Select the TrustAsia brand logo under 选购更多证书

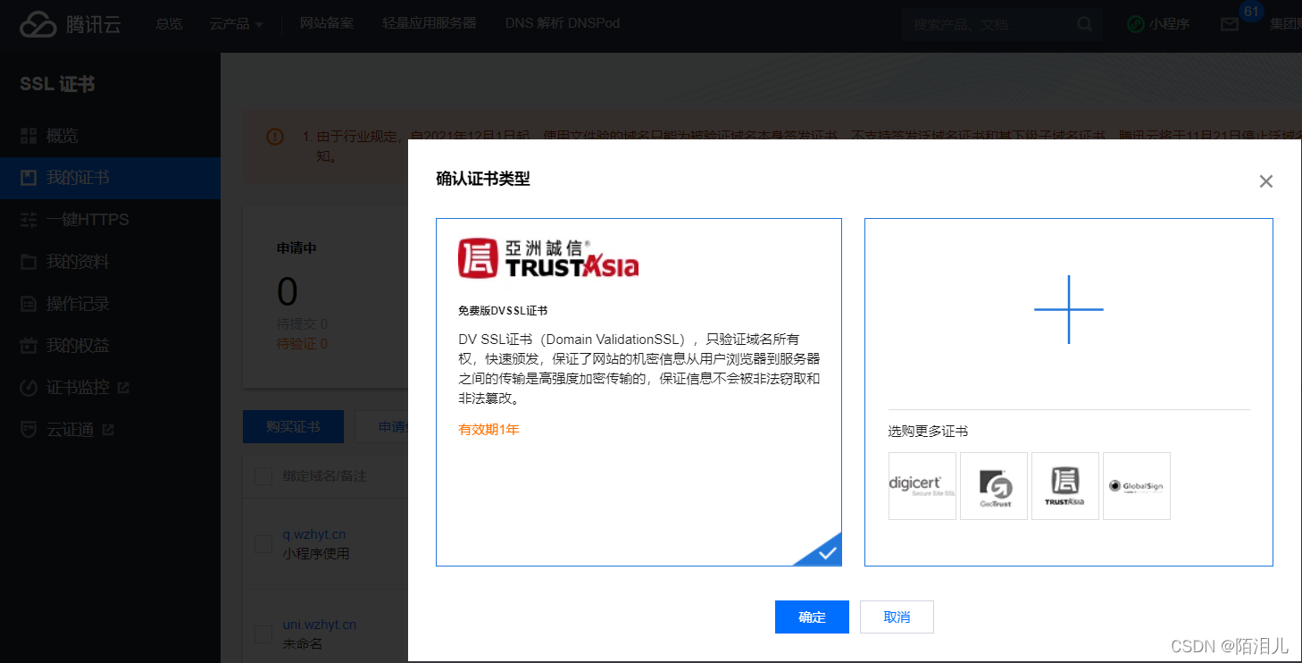(x=1064, y=485)
